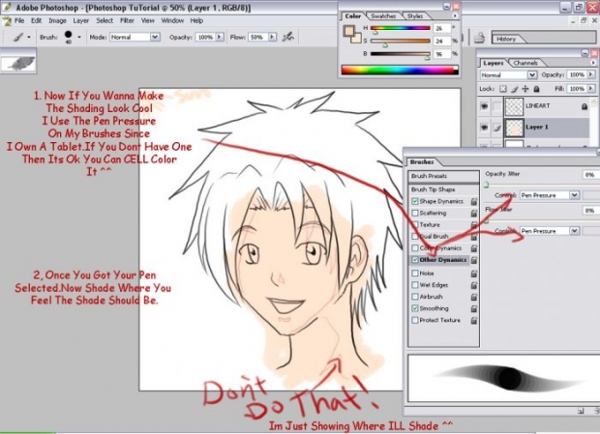Viewport: 600px width, 434px height.
Task: Open Opacity Jitter Control dropdown showing Pen Pressure
Action: pyautogui.click(x=549, y=195)
